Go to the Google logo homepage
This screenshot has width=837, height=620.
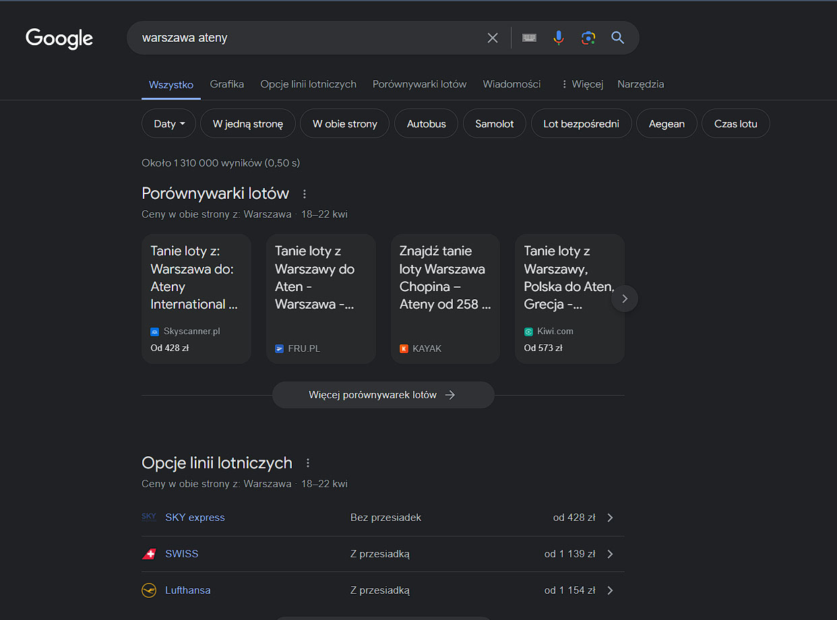point(59,38)
